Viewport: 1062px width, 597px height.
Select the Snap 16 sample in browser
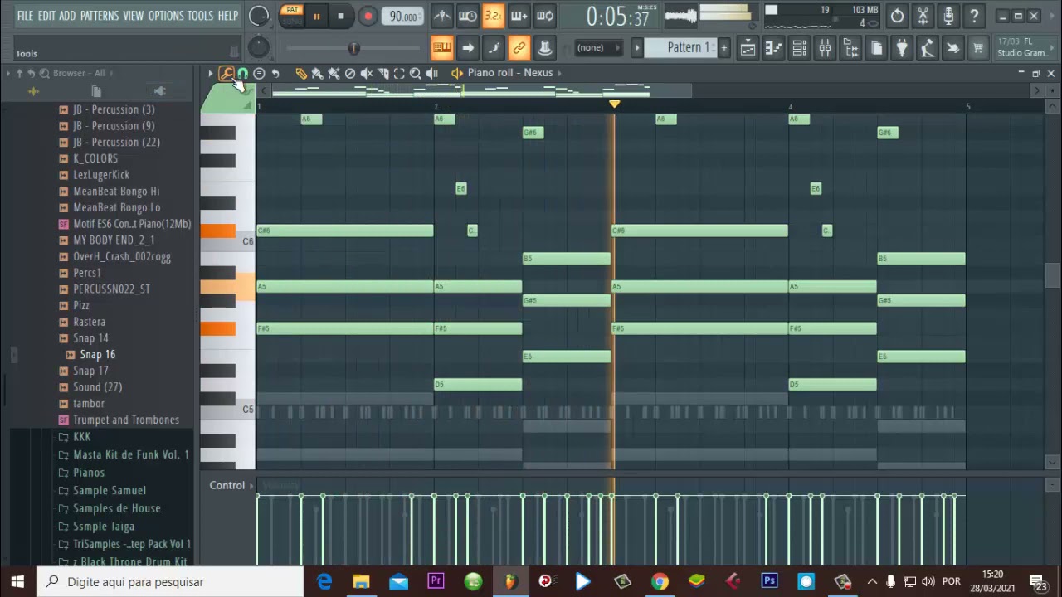97,354
